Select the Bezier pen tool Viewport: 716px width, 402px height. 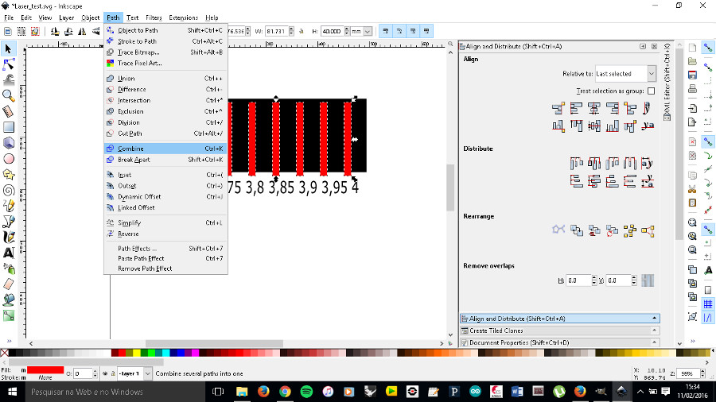click(x=9, y=222)
